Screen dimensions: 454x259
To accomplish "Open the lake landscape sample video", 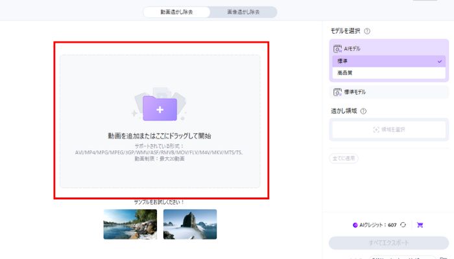I will 130,224.
